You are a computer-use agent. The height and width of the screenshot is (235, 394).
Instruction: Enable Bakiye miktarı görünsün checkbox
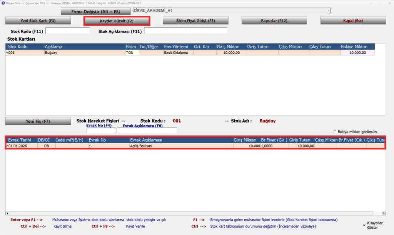pos(335,132)
